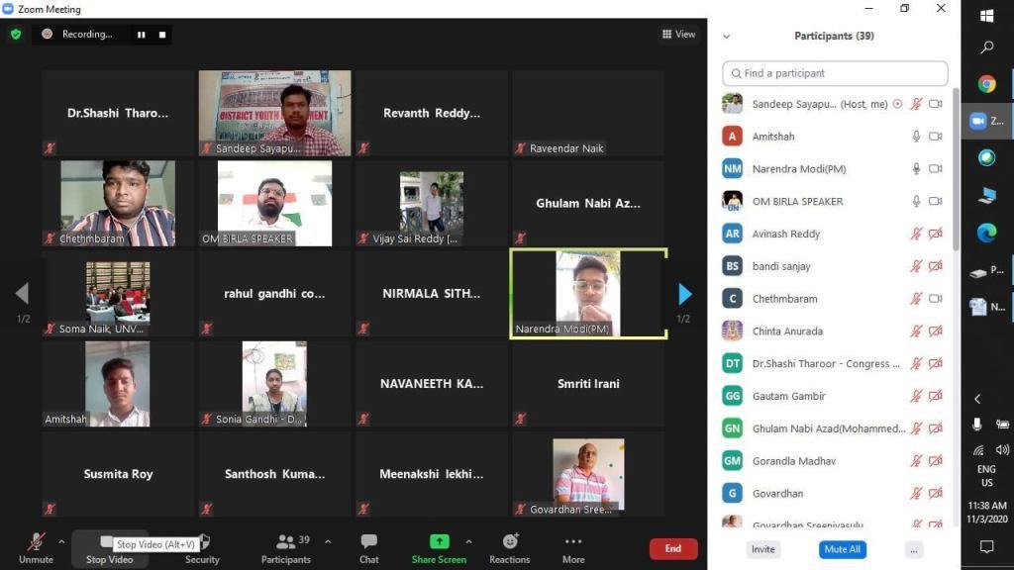Click bandi sanjay's muted microphone icon
1014x570 pixels.
pos(916,265)
